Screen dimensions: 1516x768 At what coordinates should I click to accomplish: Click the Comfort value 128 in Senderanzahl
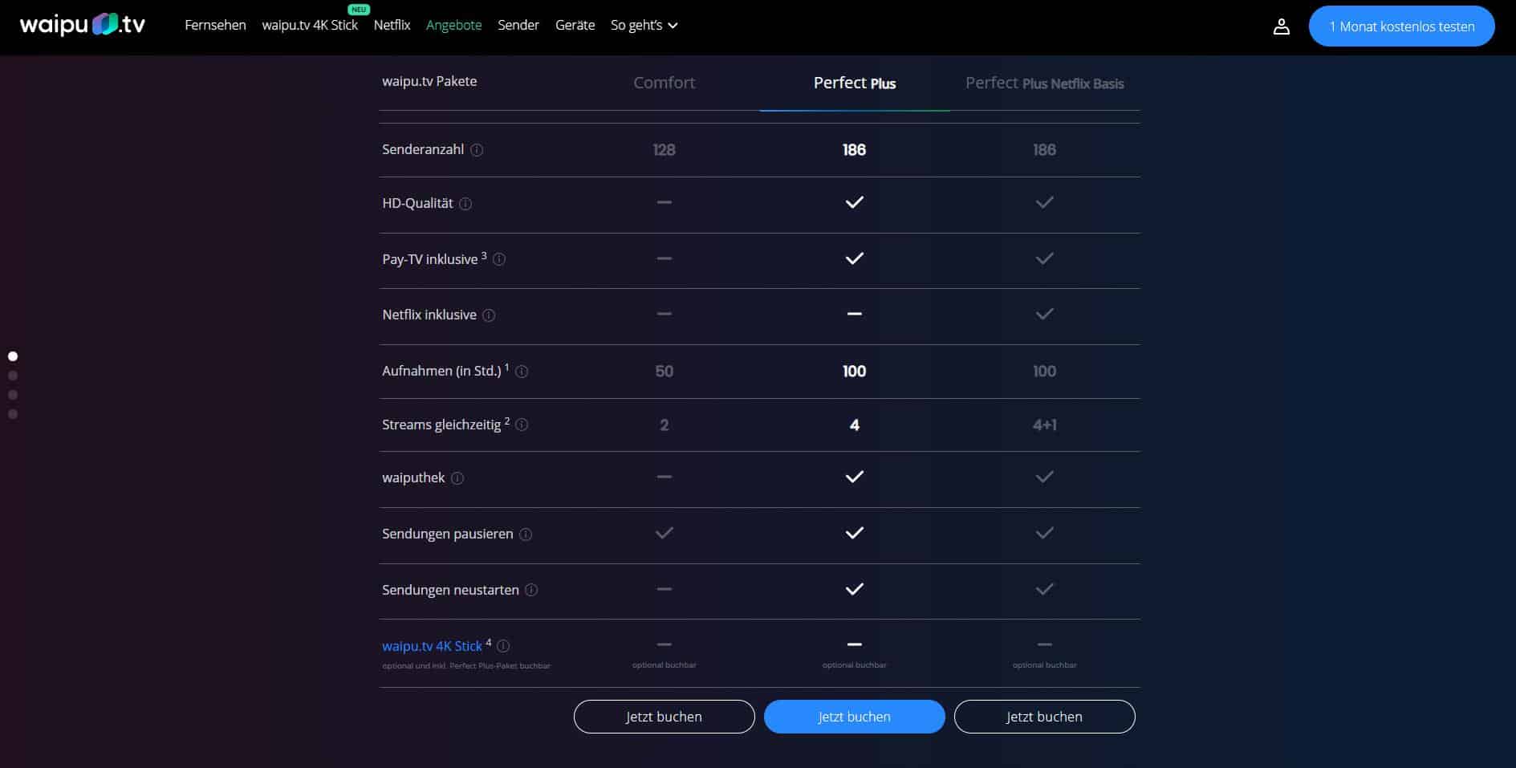tap(665, 150)
